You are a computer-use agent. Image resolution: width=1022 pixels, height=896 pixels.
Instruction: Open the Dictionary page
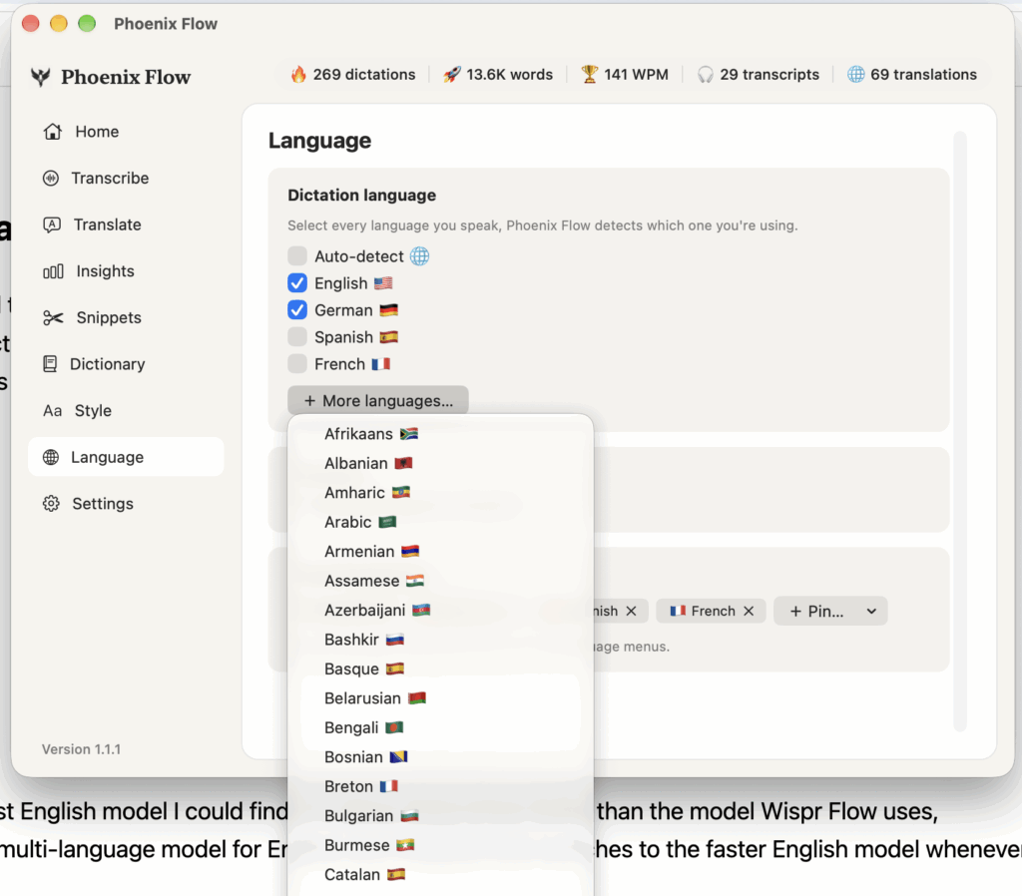pyautogui.click(x=126, y=364)
